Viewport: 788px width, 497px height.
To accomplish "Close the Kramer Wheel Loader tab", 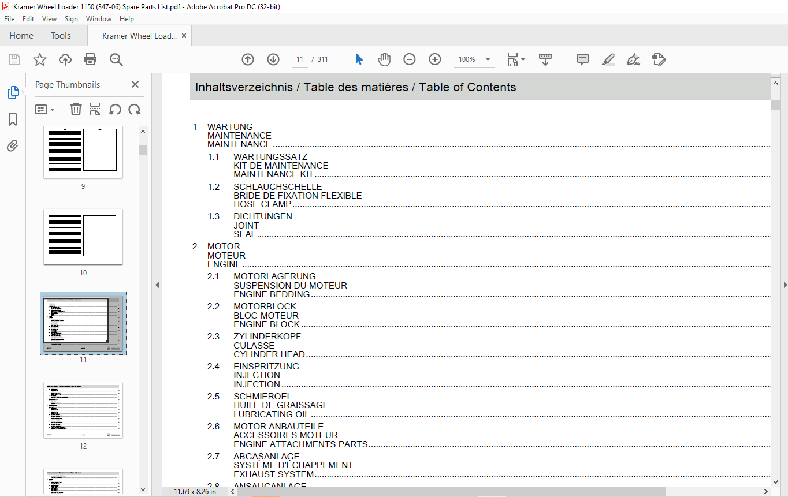I will click(184, 36).
